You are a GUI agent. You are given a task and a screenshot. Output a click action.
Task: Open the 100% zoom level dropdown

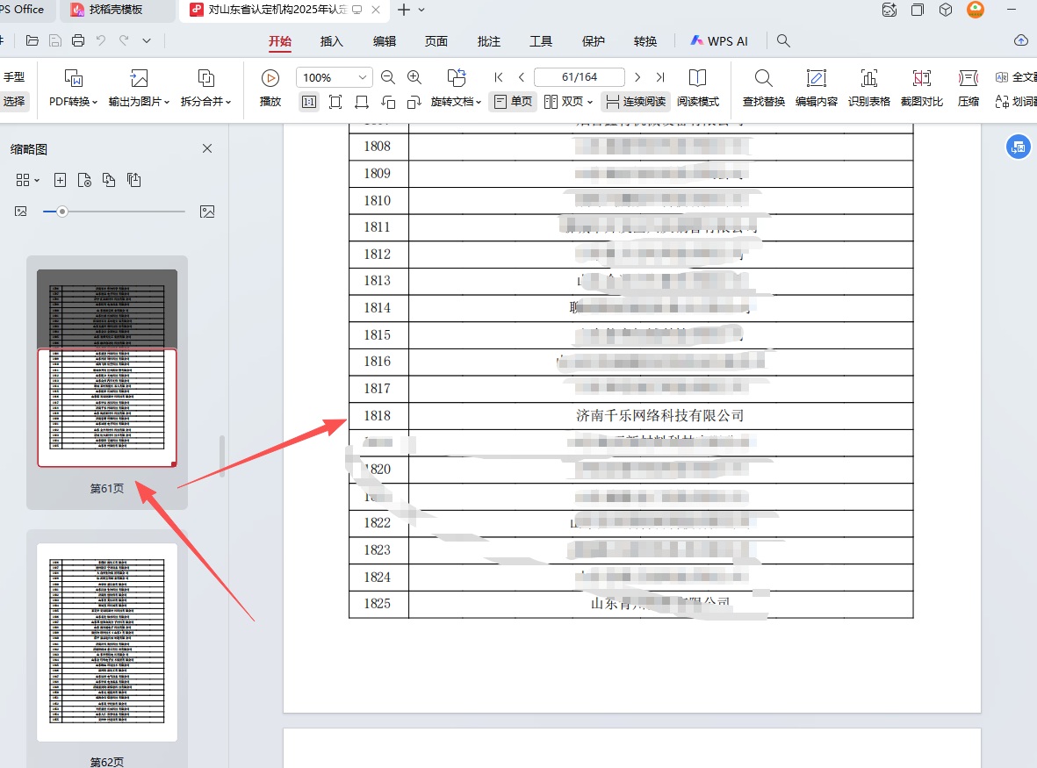(x=334, y=77)
